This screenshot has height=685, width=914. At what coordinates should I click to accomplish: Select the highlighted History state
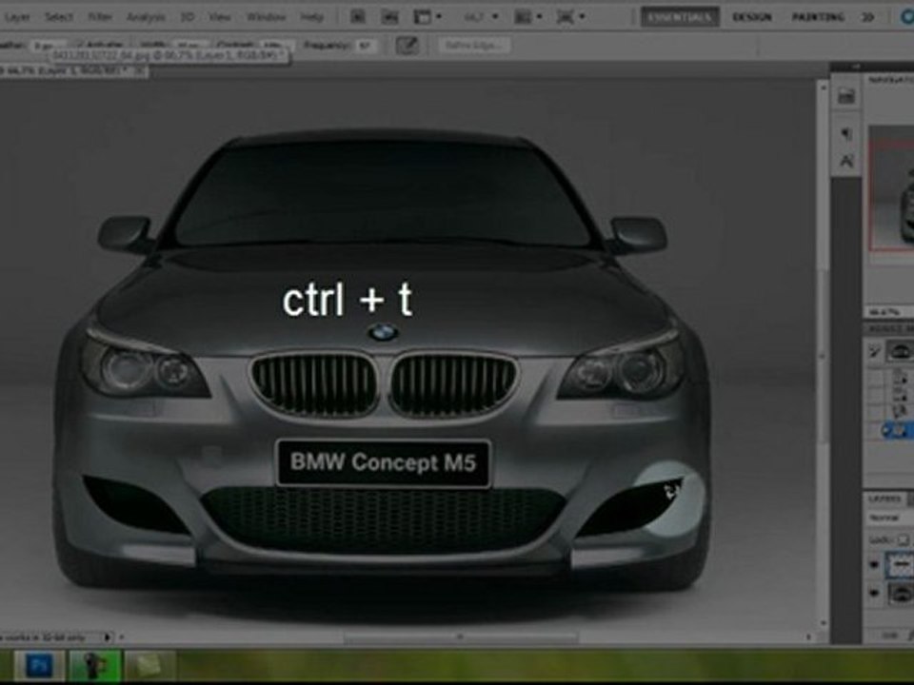898,430
